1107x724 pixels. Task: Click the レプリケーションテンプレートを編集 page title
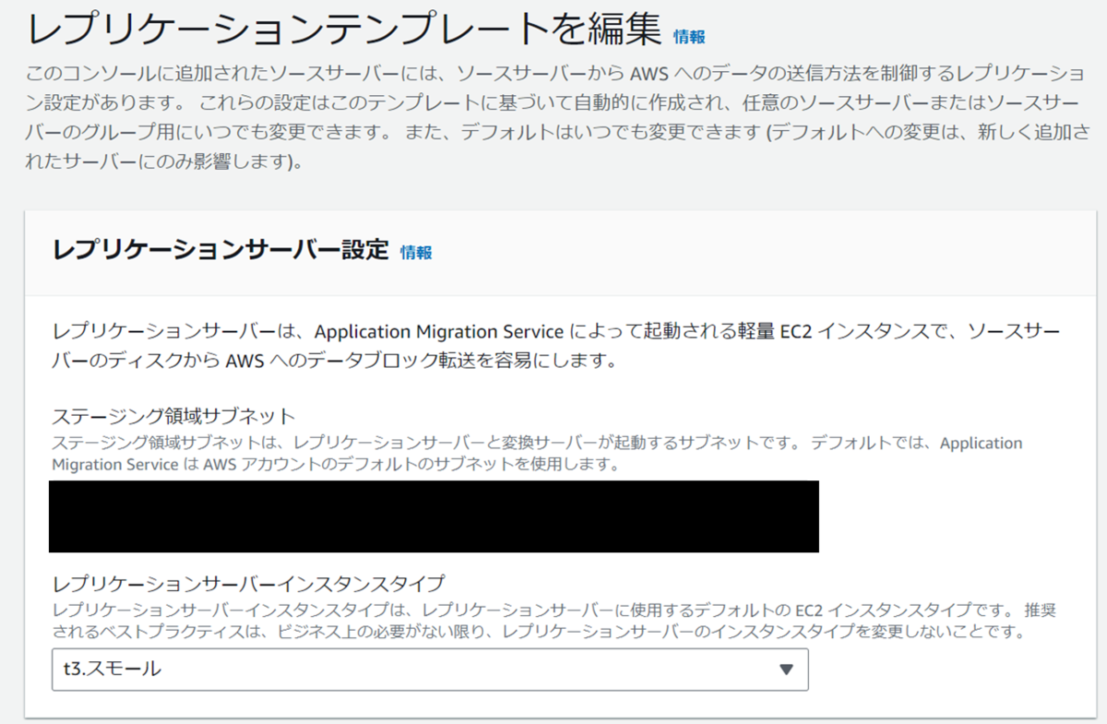346,30
